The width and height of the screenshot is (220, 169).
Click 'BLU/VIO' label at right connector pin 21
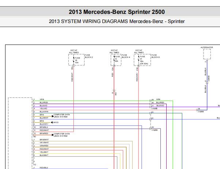(x=160, y=105)
